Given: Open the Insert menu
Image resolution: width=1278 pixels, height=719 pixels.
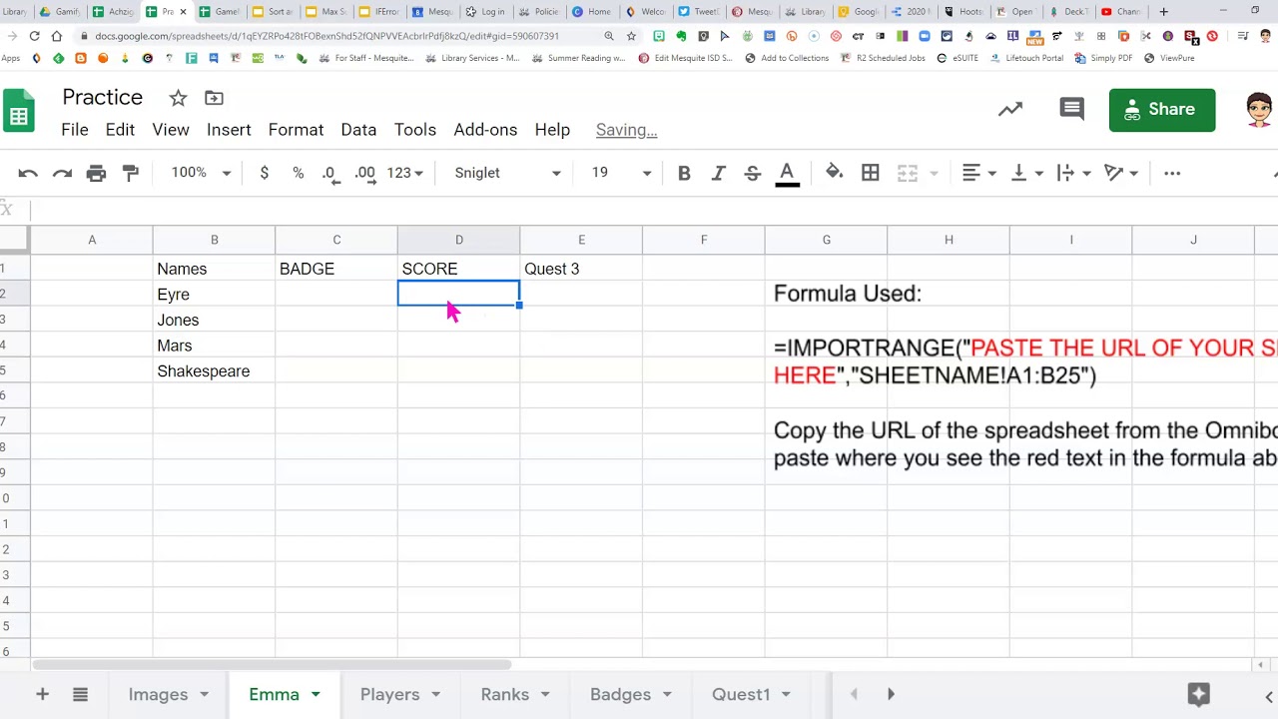Looking at the screenshot, I should (229, 130).
